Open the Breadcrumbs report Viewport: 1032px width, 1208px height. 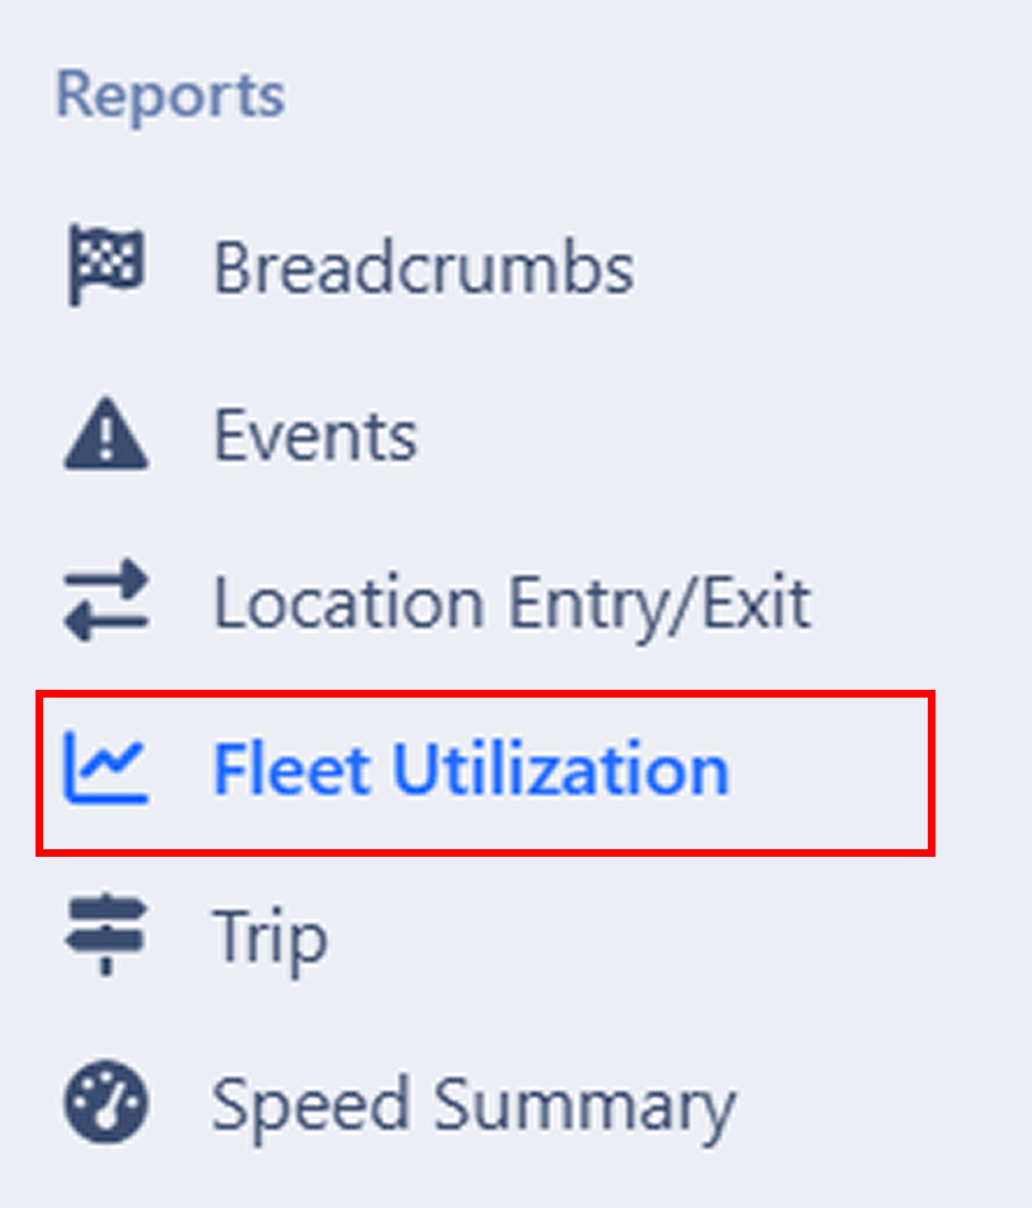click(x=426, y=266)
